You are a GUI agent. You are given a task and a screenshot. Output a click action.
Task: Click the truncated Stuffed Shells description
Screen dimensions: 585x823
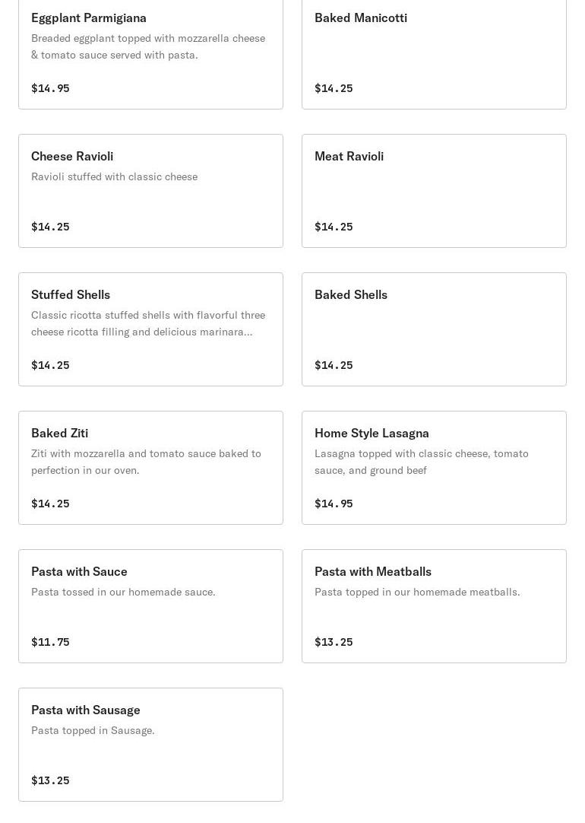click(x=148, y=323)
